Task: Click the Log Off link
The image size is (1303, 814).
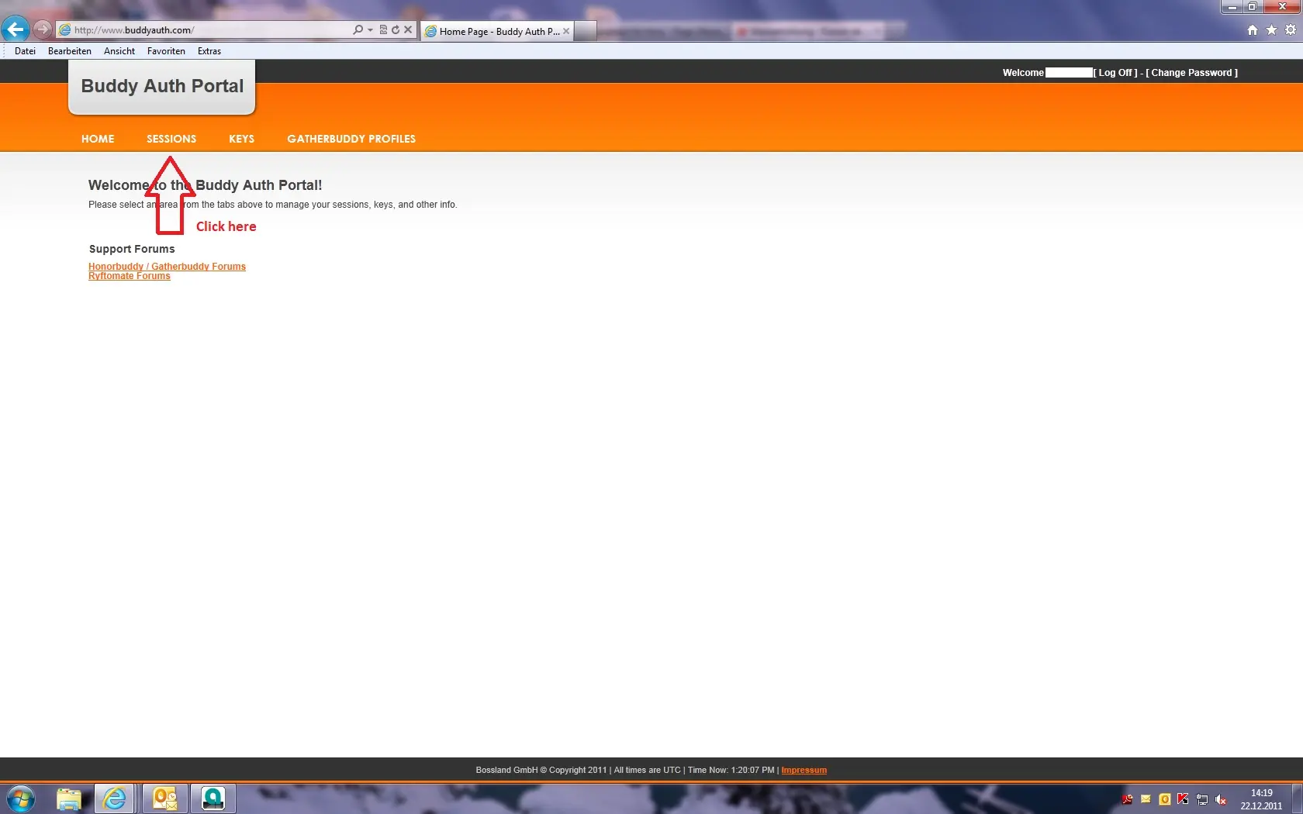Action: pos(1117,73)
